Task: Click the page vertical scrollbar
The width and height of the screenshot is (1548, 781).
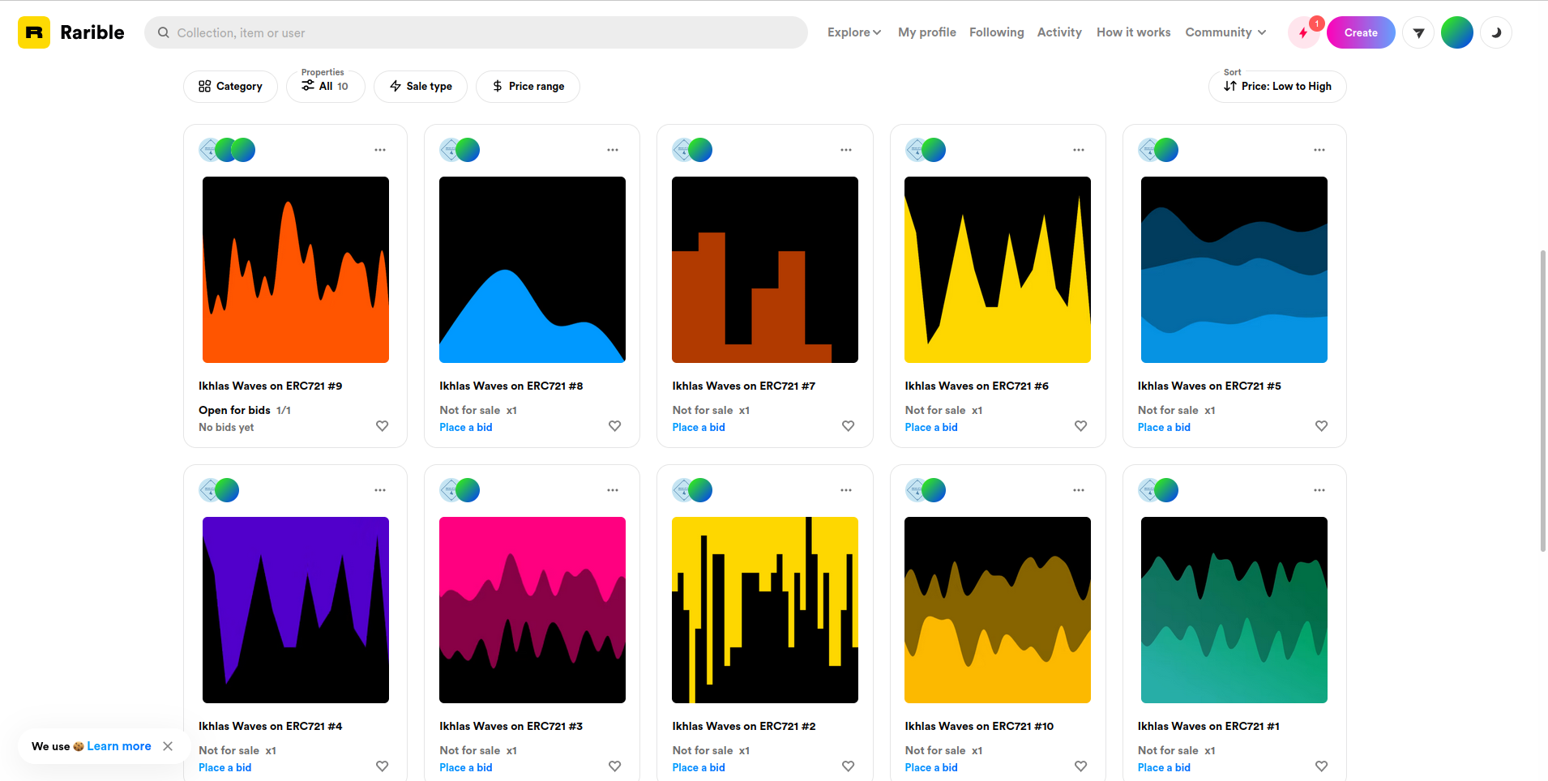Action: tap(1543, 401)
